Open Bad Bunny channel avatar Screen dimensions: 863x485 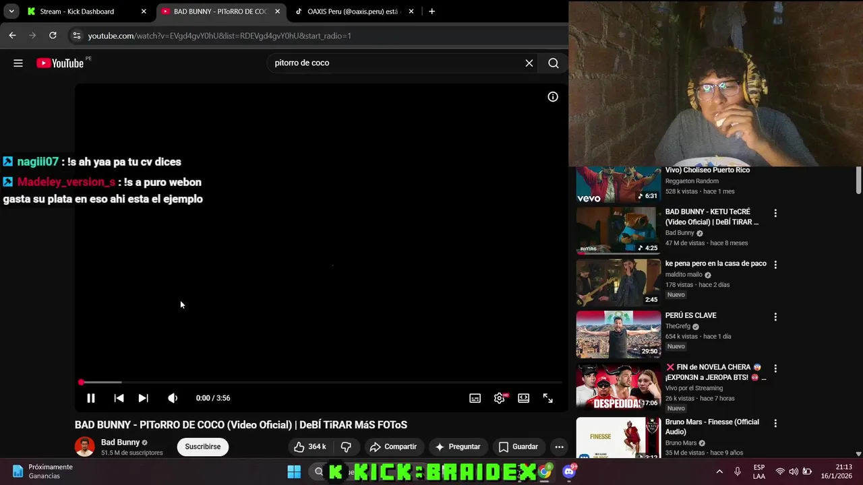(85, 447)
